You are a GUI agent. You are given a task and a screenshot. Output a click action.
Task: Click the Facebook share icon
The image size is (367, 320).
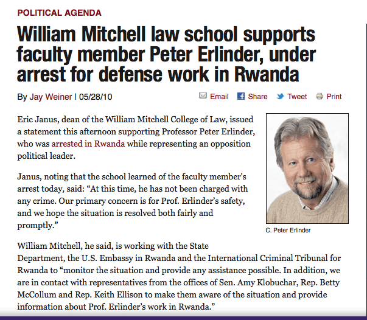point(241,96)
